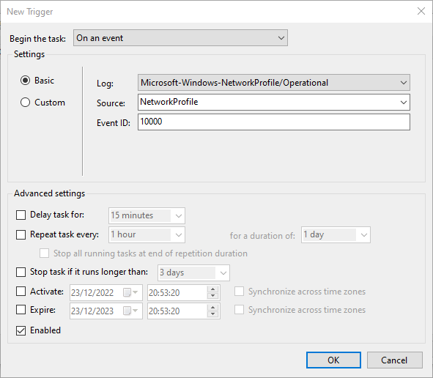Toggle the Expire checkbox

click(x=21, y=310)
